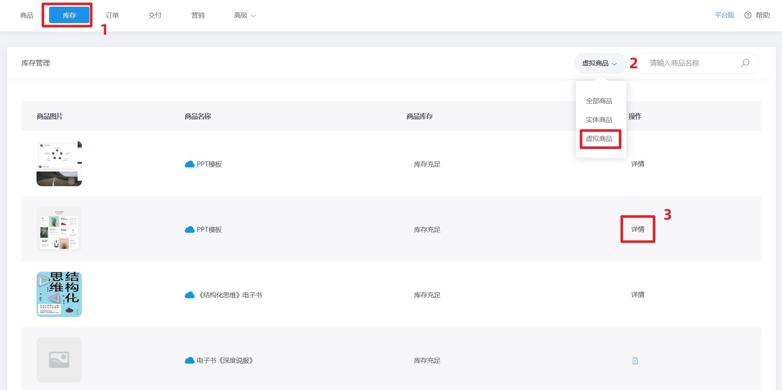The height and width of the screenshot is (390, 782).
Task: Click cloud icon beside first PPT模板
Action: [x=190, y=164]
